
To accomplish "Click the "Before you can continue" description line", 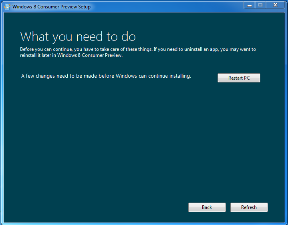I will click(138, 49).
